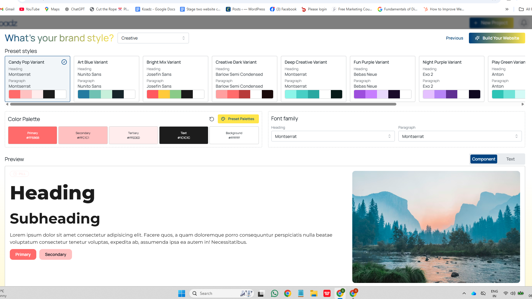Switch to the Text preview tab

(510, 159)
